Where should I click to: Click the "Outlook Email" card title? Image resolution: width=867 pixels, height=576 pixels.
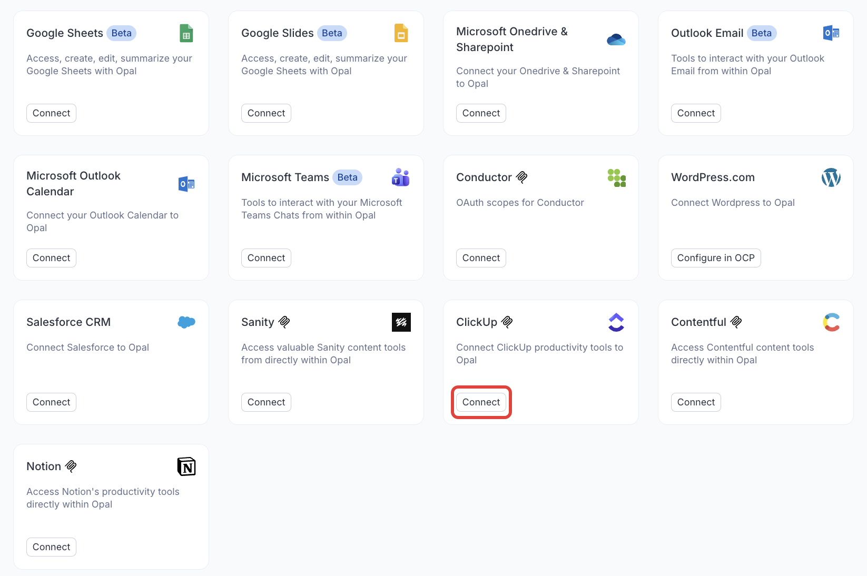[x=707, y=33]
